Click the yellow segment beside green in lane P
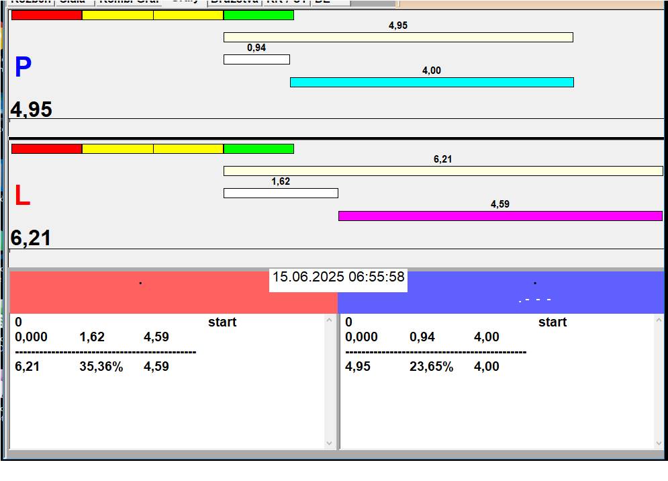 [188, 15]
